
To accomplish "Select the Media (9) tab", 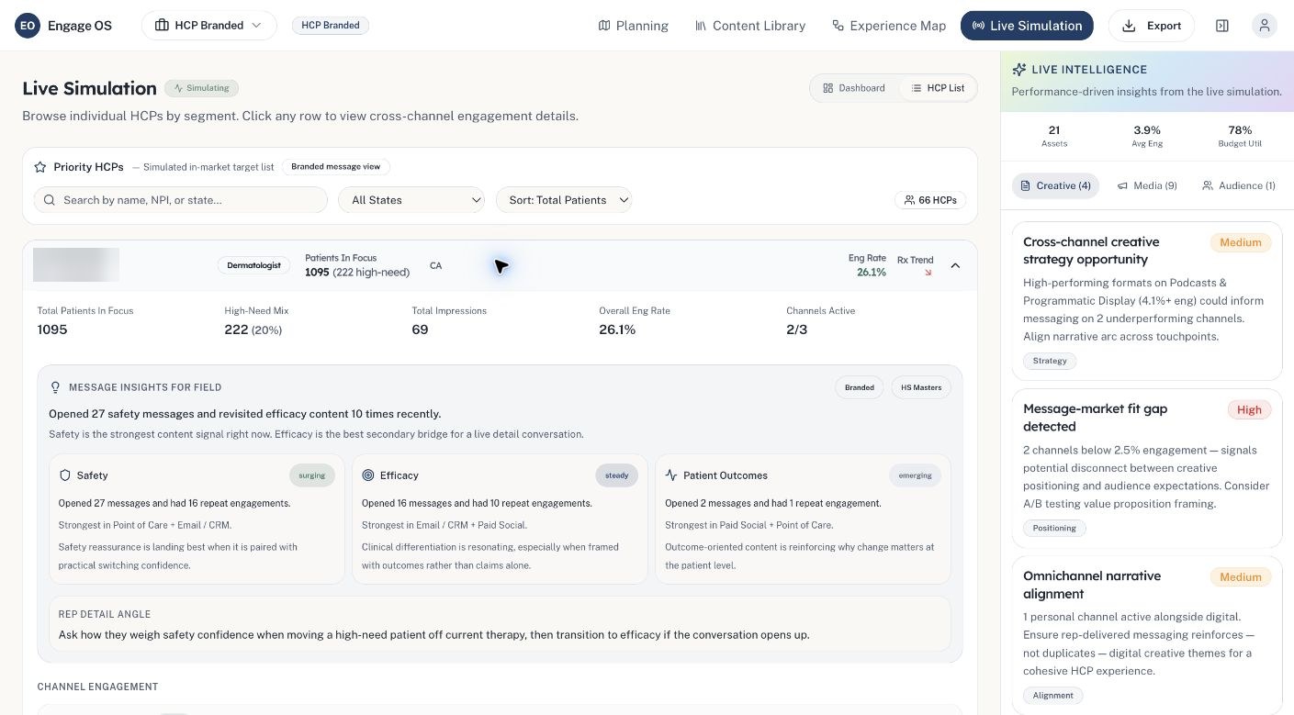I will pyautogui.click(x=1147, y=185).
